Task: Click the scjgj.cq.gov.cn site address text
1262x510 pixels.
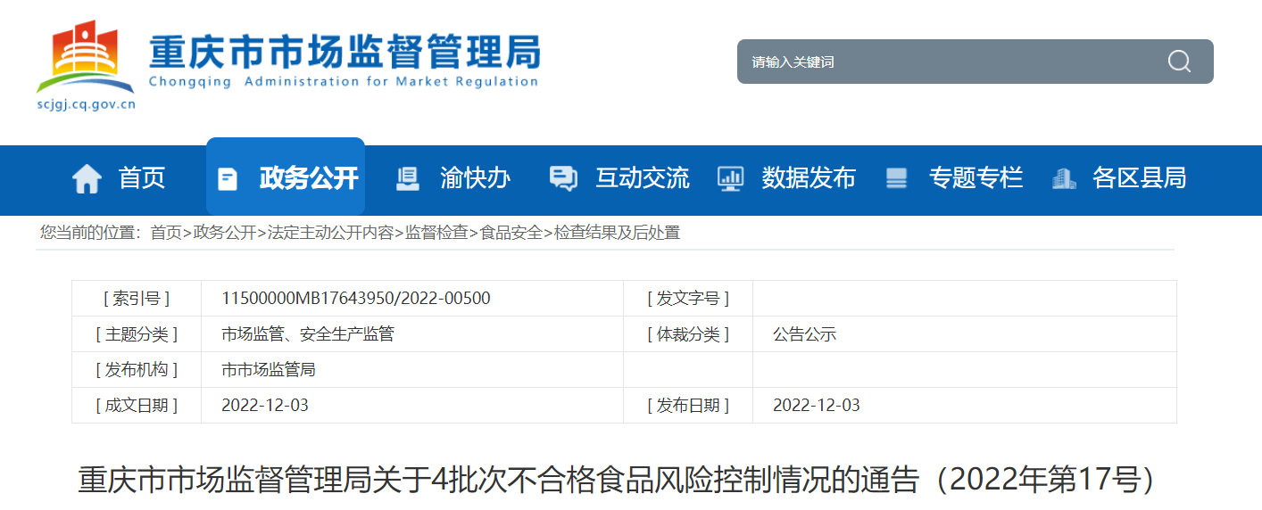Action: pyautogui.click(x=87, y=104)
